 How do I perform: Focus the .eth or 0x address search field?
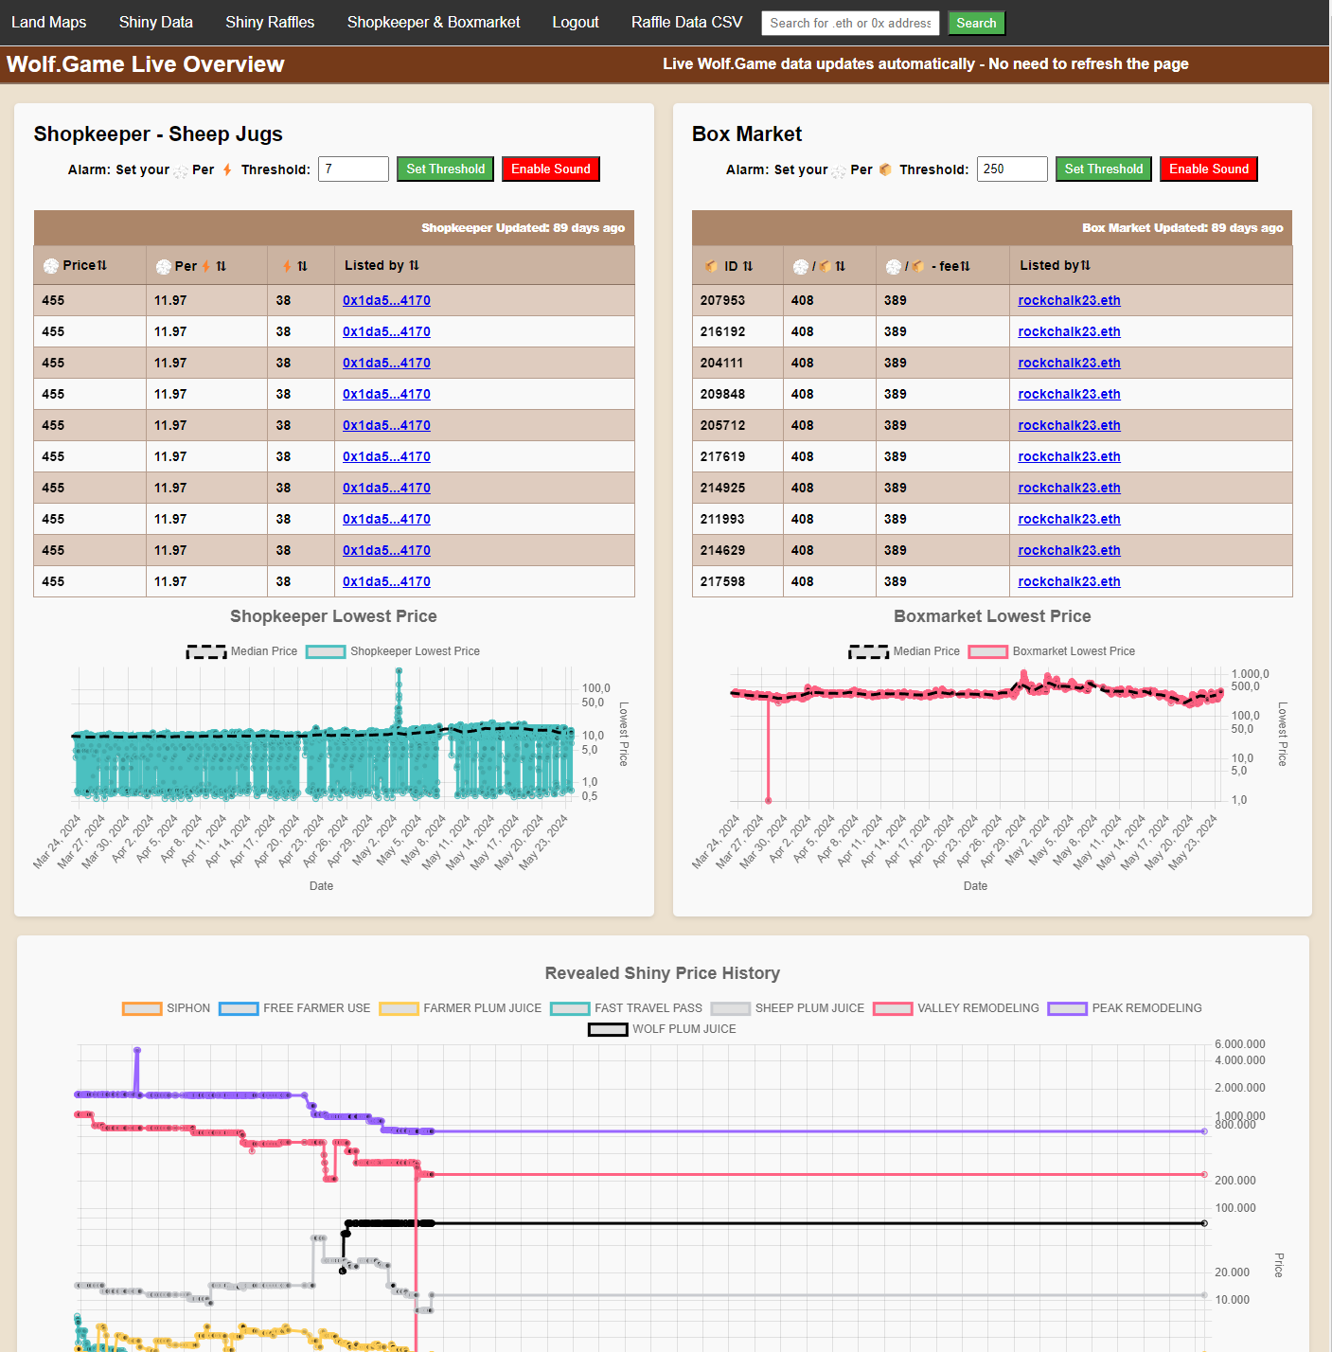click(850, 23)
